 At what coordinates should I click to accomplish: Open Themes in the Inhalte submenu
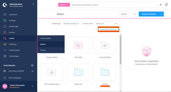coord(43,50)
